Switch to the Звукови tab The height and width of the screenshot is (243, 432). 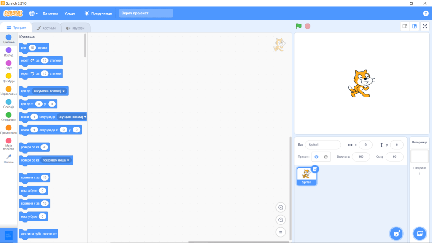[75, 28]
